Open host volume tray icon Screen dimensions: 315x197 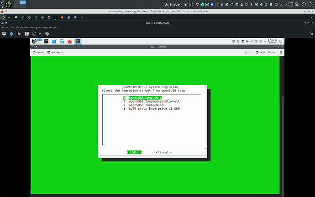(x=261, y=5)
